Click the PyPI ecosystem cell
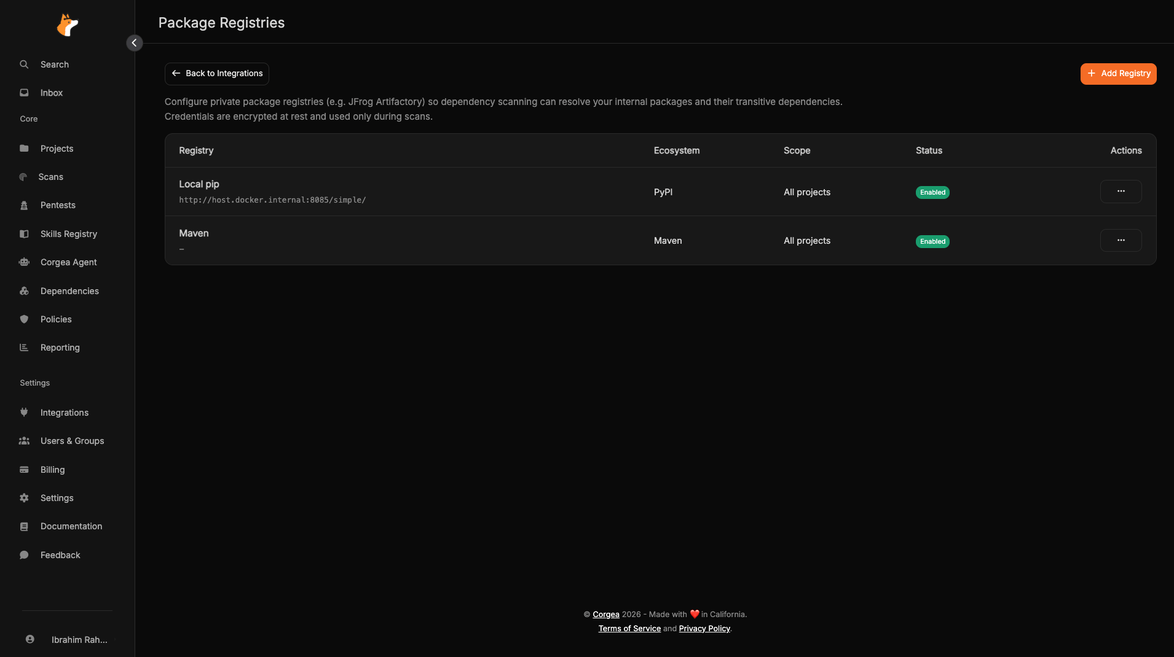The width and height of the screenshot is (1174, 657). click(663, 192)
